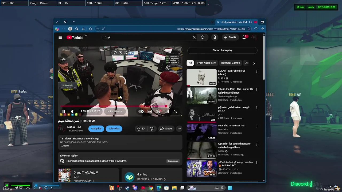Click the Edge forward arrow button

tap(262, 29)
